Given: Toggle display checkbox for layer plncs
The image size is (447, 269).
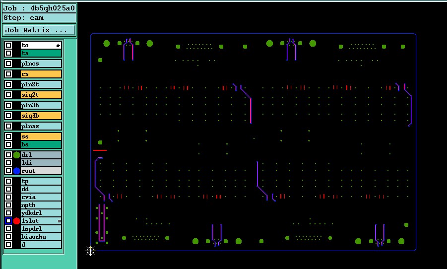Looking at the screenshot, I should pos(8,64).
